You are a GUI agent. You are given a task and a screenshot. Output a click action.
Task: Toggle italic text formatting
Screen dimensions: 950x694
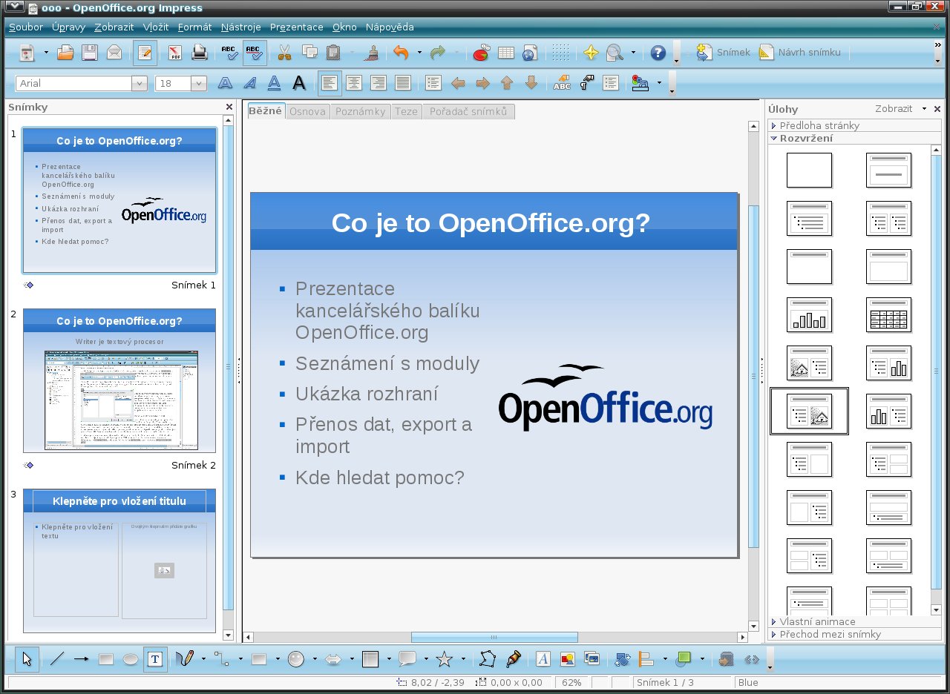coord(249,83)
